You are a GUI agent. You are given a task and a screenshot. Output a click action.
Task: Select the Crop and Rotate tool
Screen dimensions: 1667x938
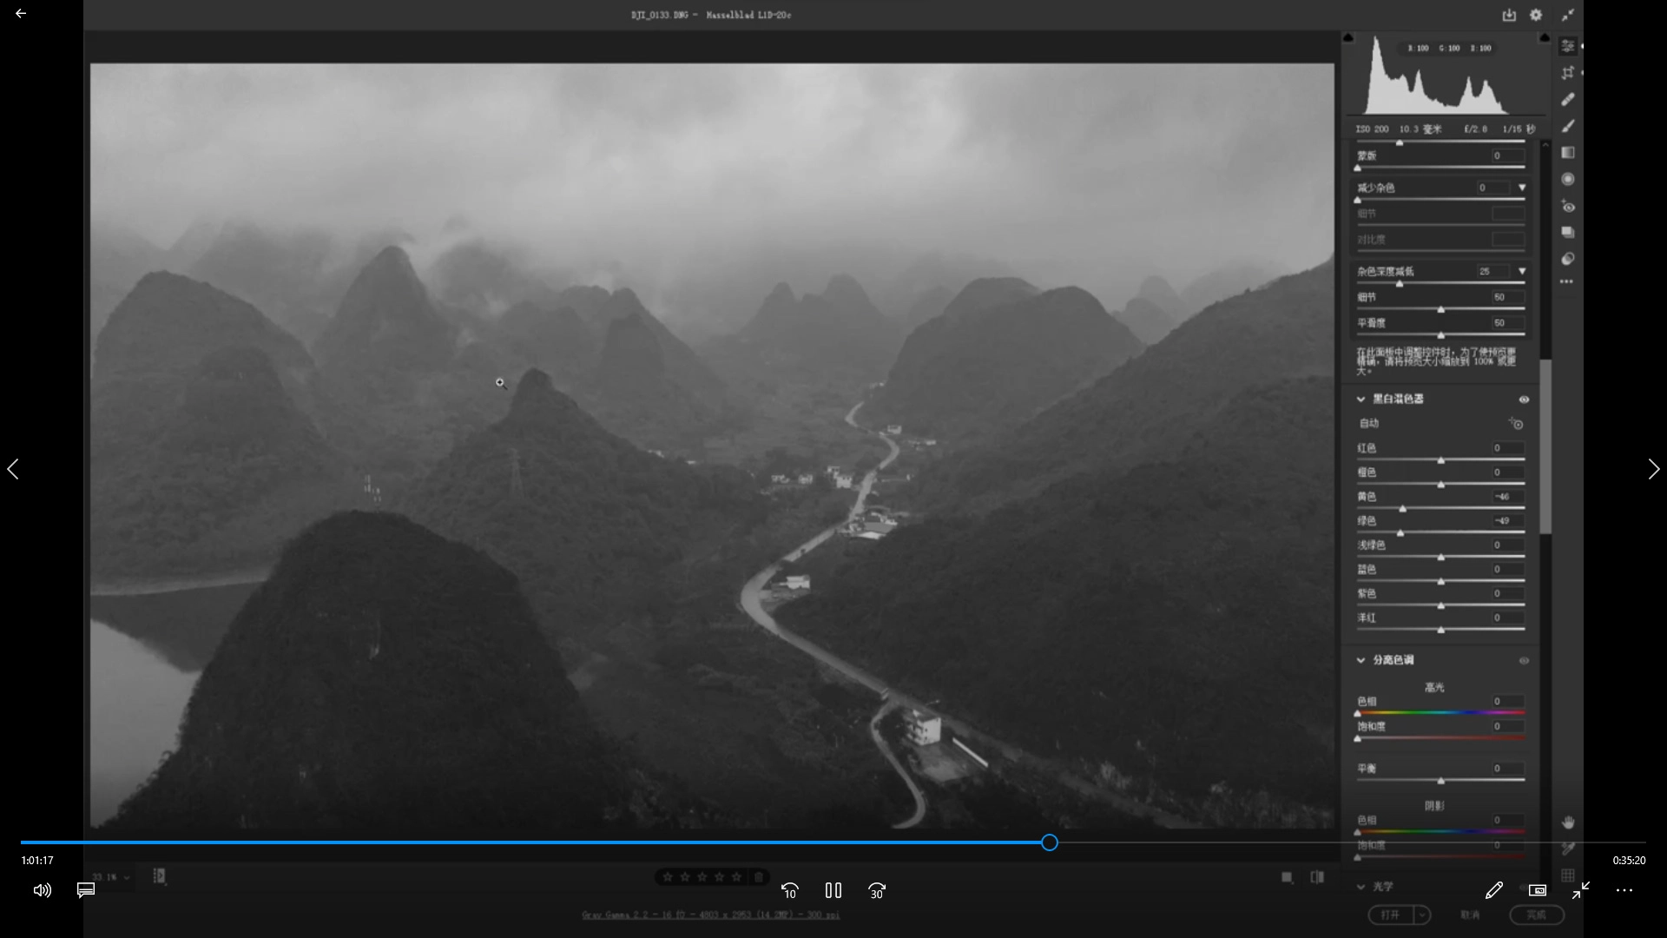pyautogui.click(x=1568, y=73)
